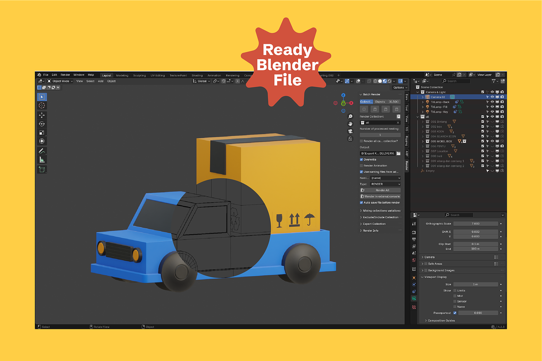This screenshot has width=542, height=361.
Task: Open the World properties tab icon
Action: pyautogui.click(x=414, y=260)
